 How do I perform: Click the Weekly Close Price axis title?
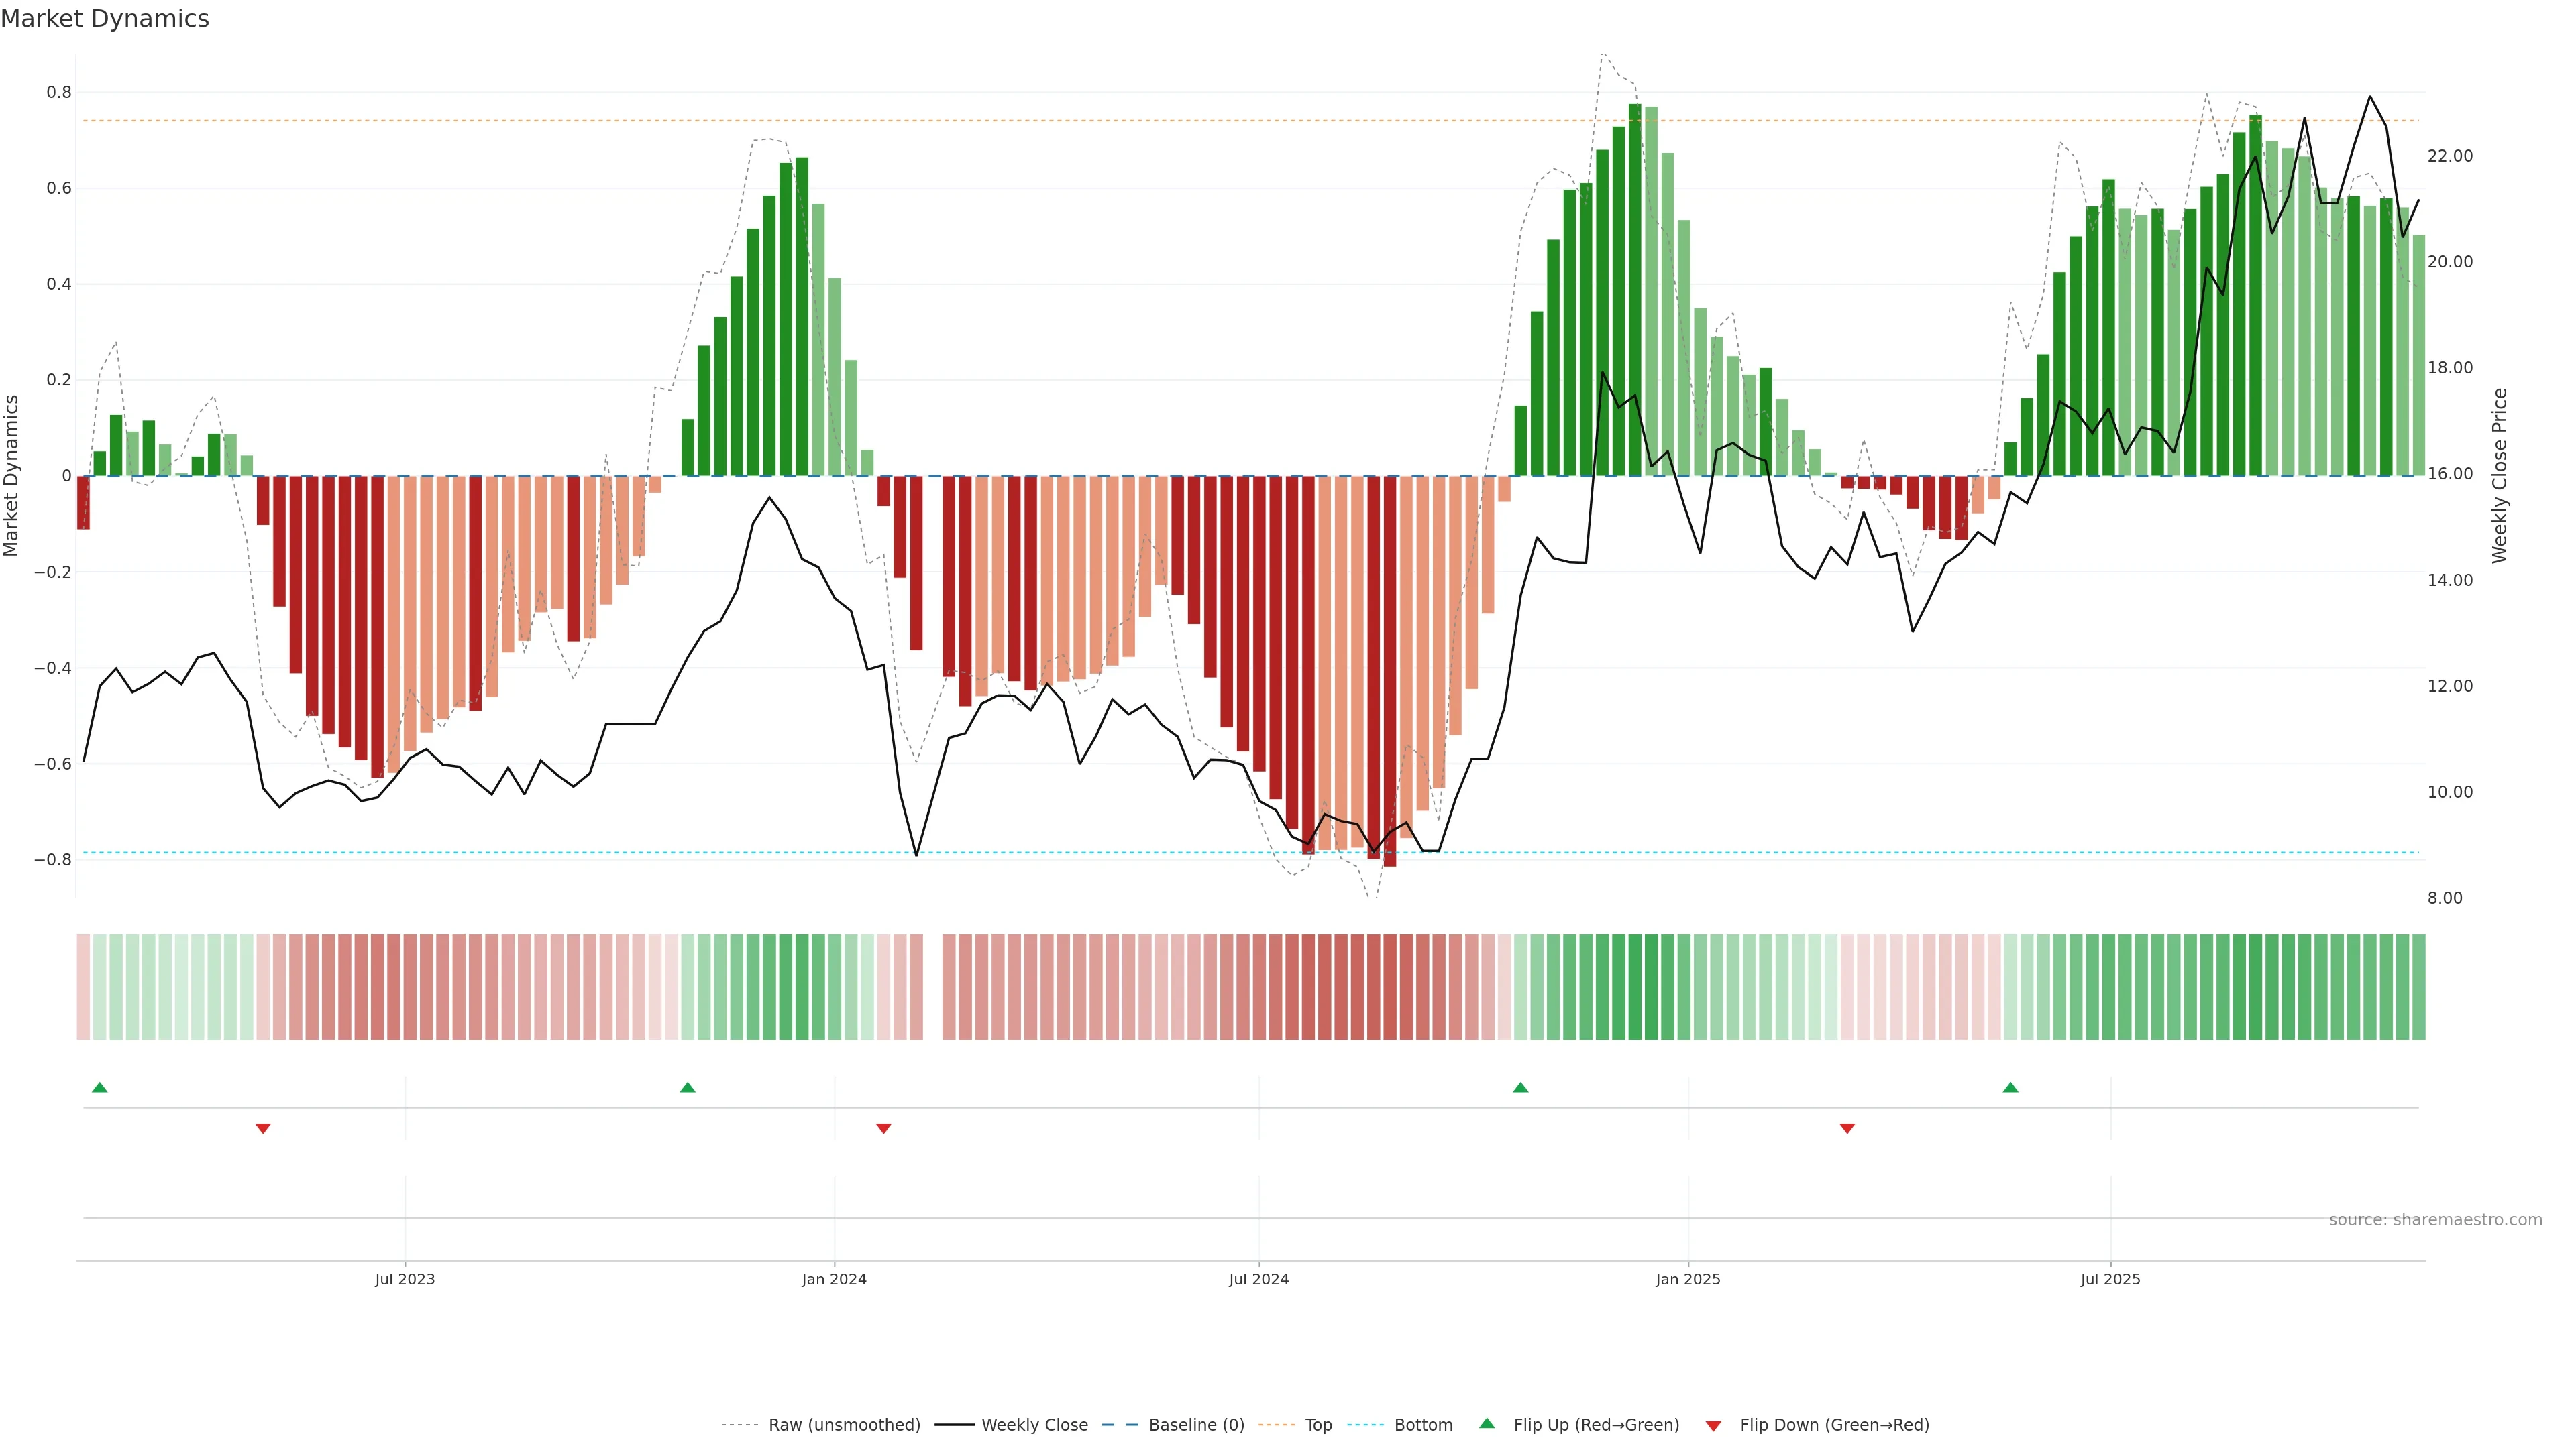[2499, 476]
